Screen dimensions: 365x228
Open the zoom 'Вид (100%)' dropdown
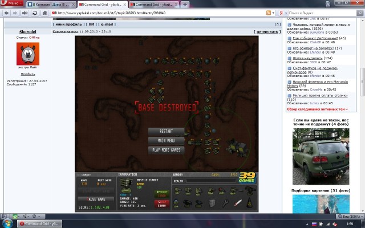[x=350, y=217]
